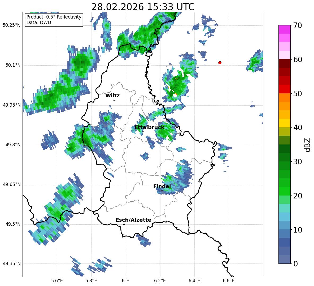
Task: Click the bright red colorbar segment above 50
Action: 284,89
